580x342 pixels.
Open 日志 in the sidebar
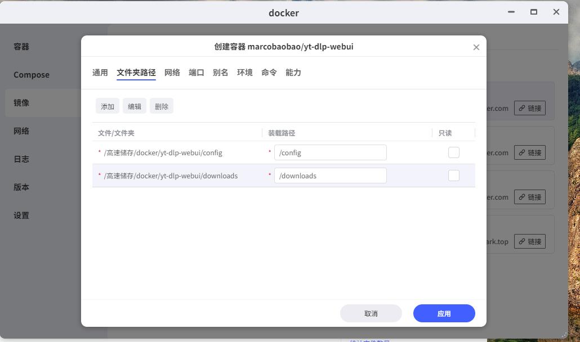(21, 159)
